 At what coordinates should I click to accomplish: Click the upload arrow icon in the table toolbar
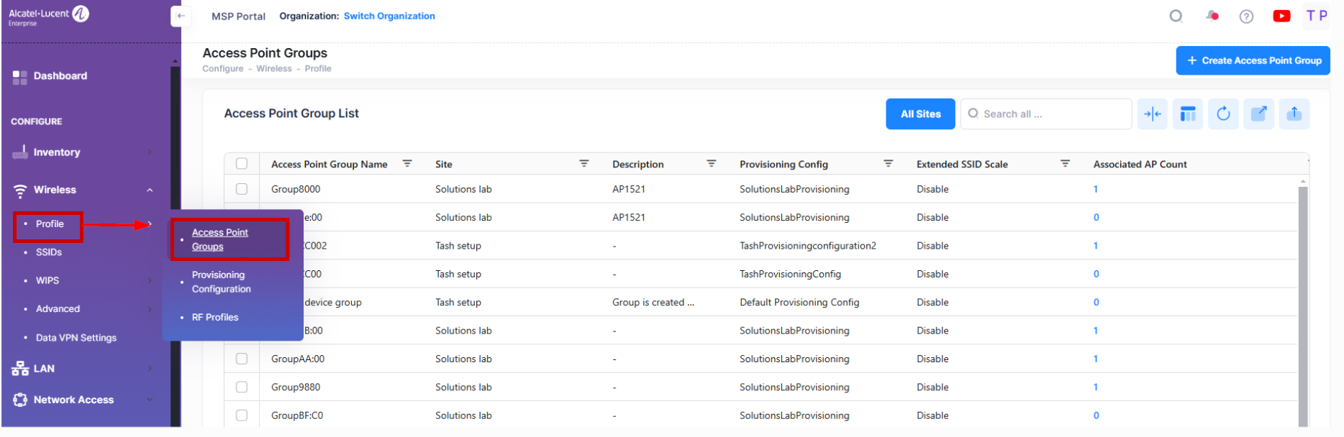1294,114
